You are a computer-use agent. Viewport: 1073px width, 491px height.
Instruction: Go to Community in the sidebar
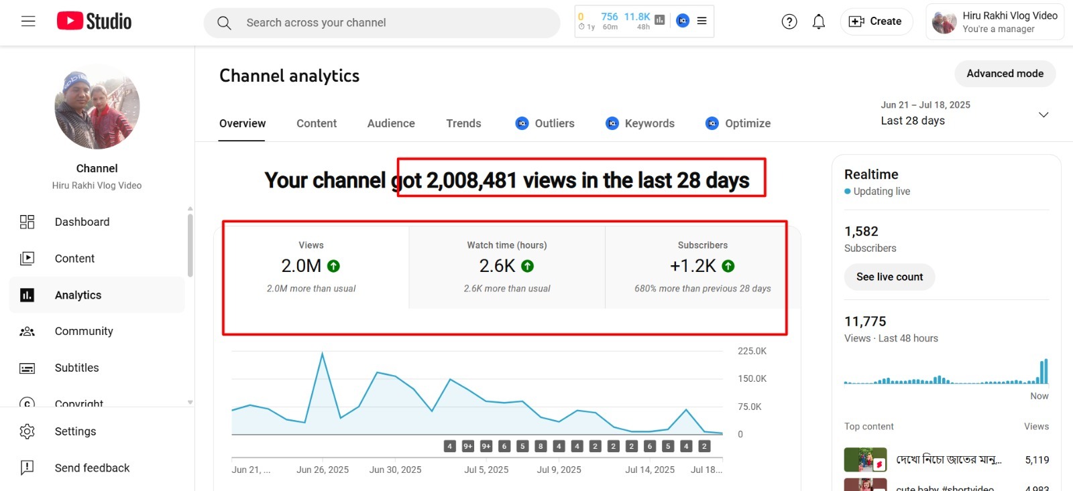click(83, 331)
